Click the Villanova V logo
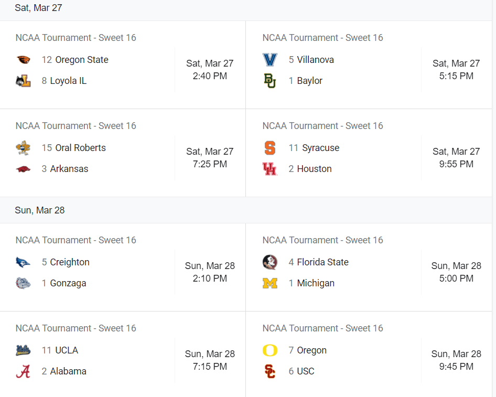Screen dimensions: 496x397 coord(270,60)
